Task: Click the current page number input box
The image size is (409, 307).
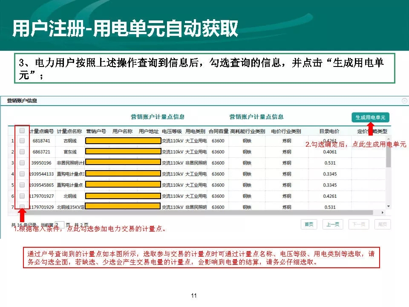Action: (x=60, y=224)
